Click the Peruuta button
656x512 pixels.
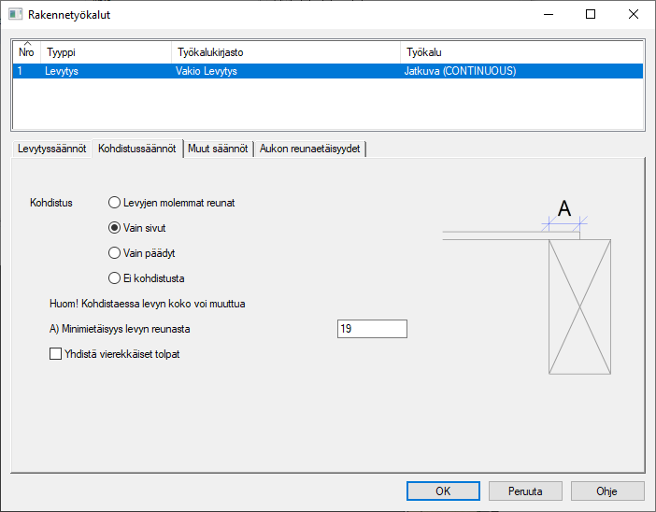tap(525, 491)
